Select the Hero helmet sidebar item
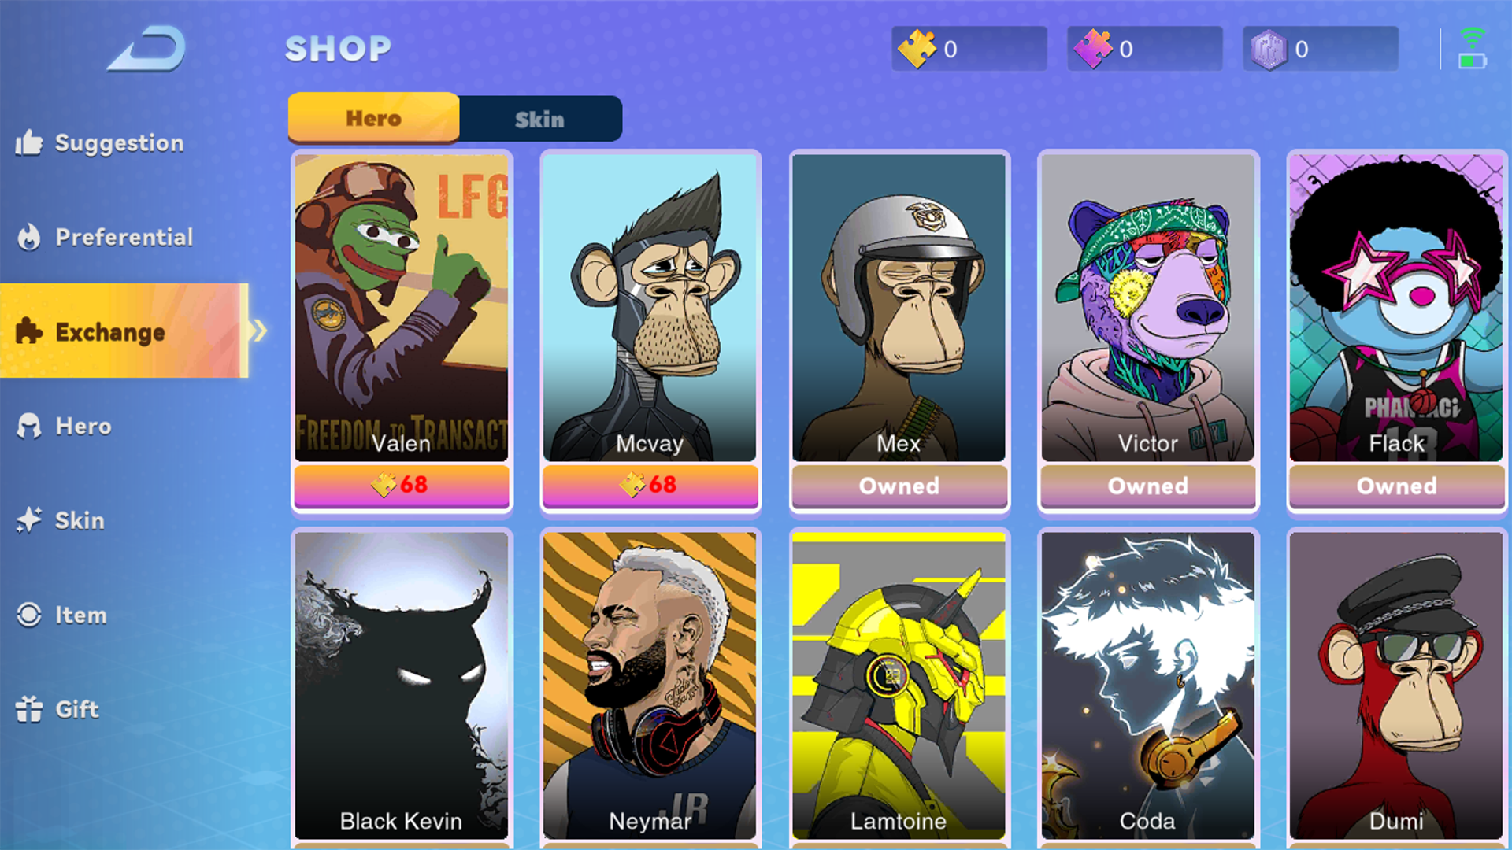This screenshot has height=850, width=1512. 64,426
